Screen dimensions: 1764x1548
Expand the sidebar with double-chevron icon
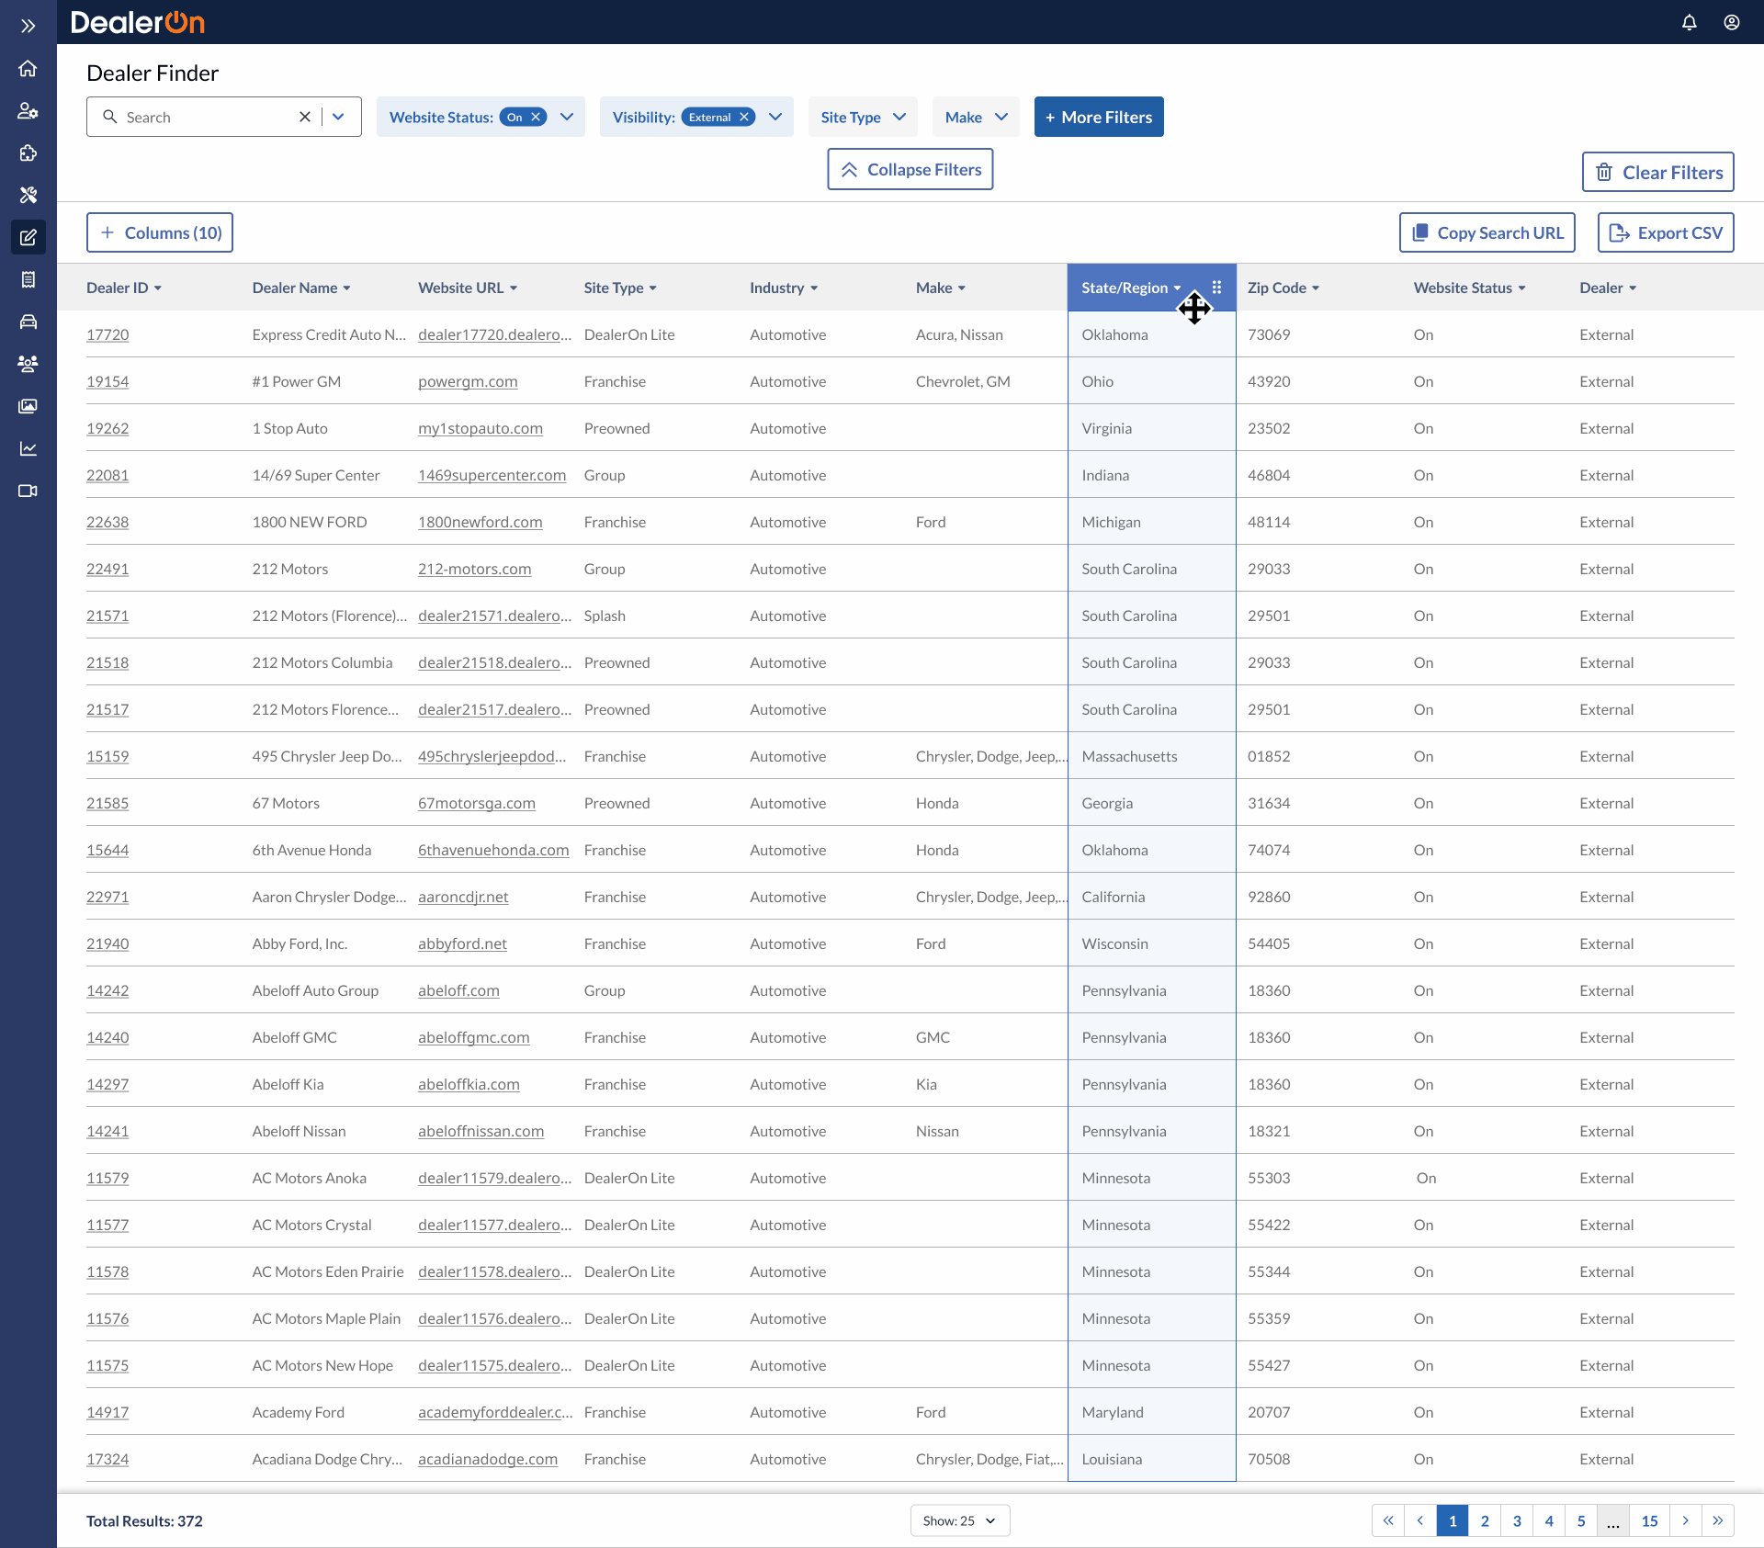[x=28, y=26]
